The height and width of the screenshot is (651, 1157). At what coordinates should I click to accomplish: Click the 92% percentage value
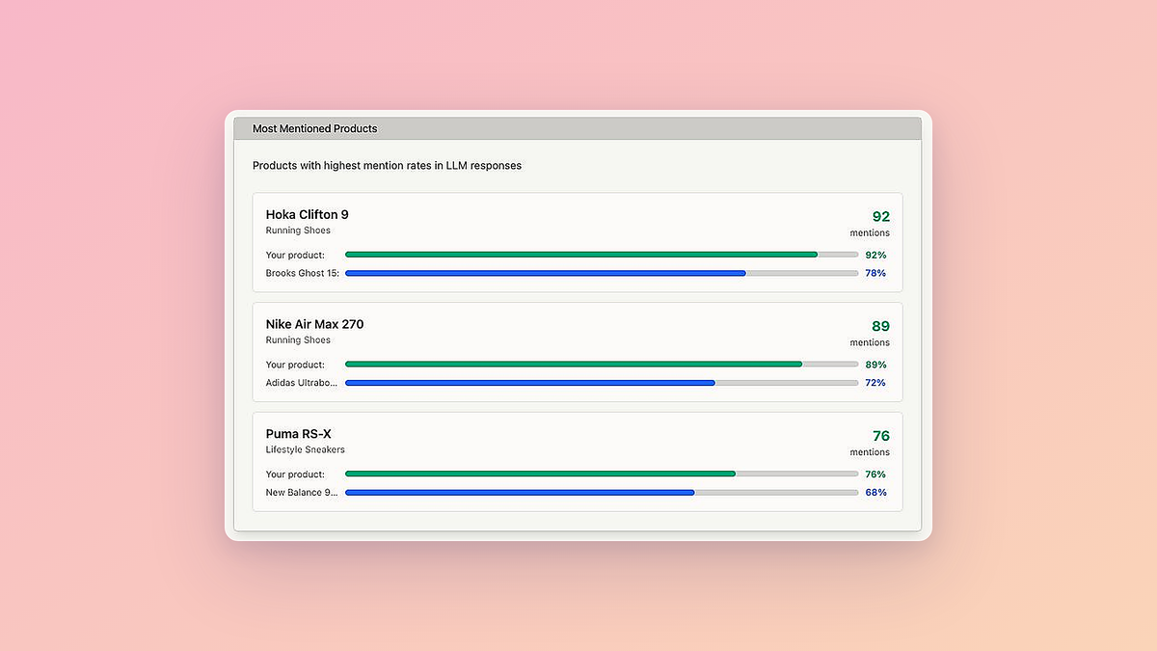pos(875,256)
